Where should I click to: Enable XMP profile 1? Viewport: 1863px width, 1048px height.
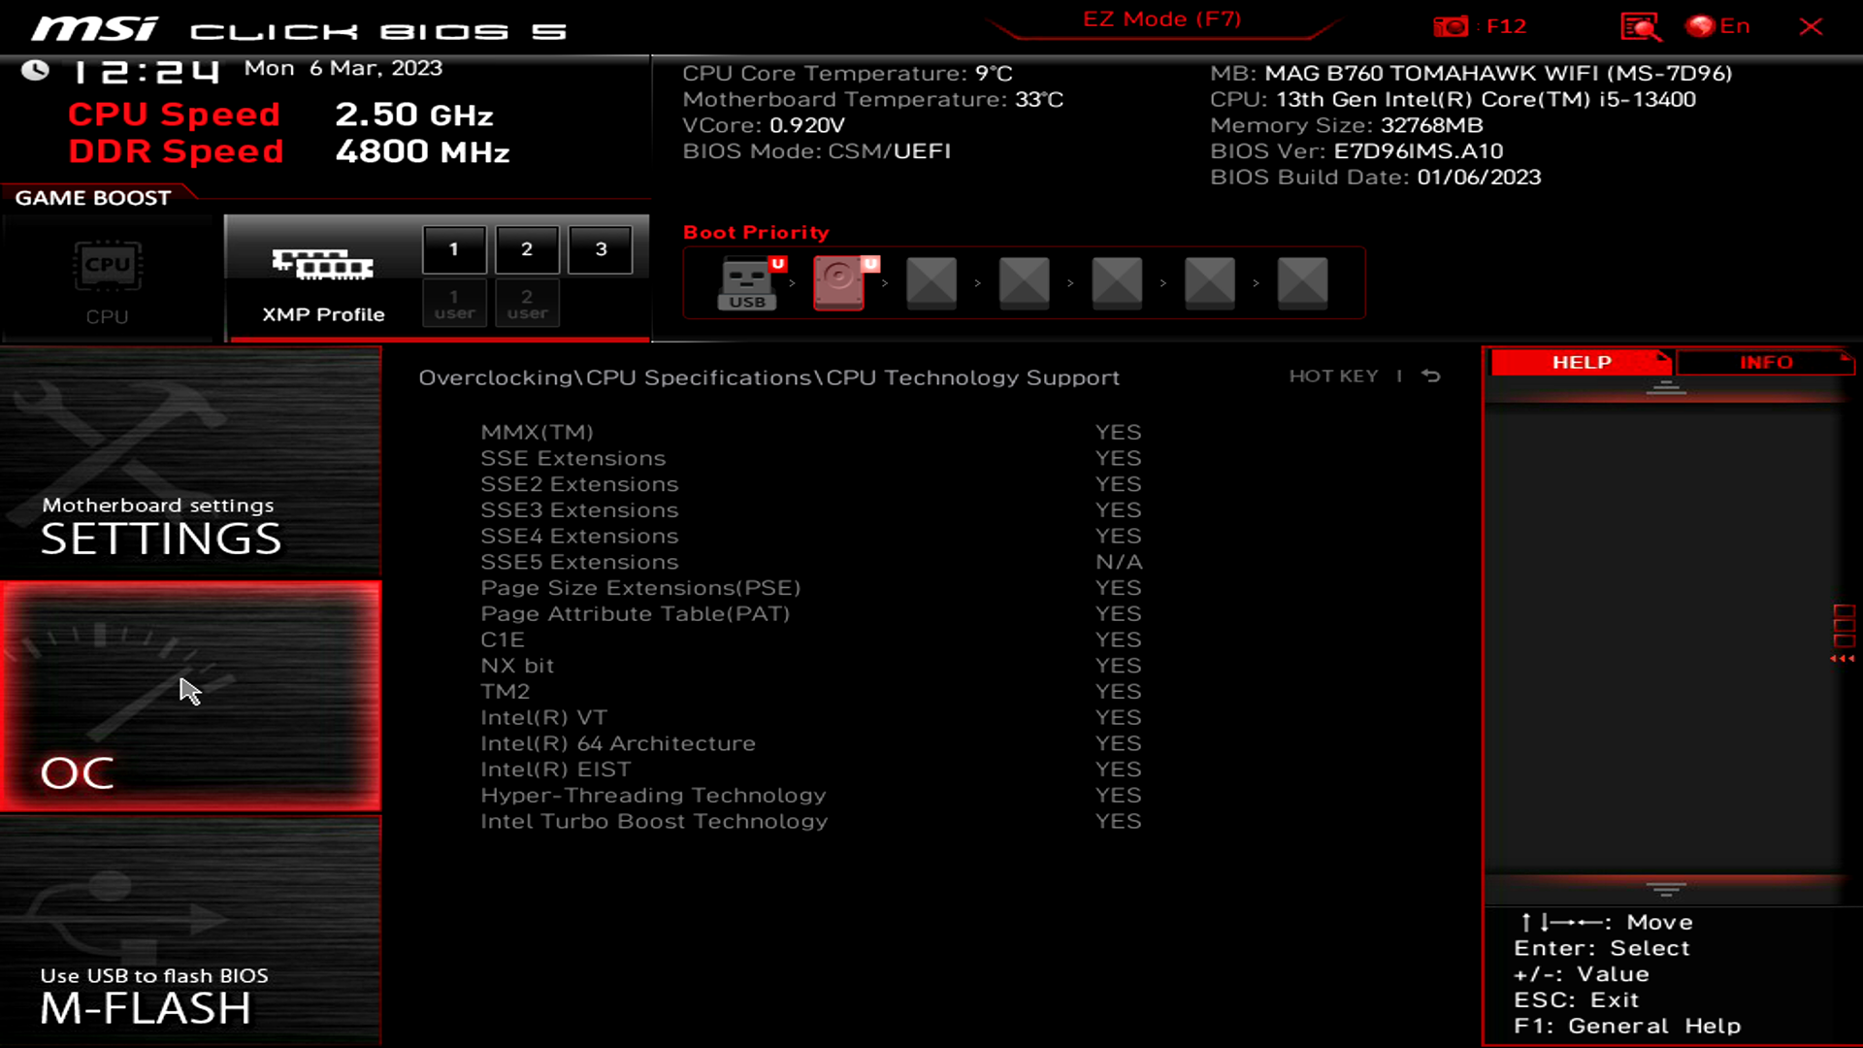tap(454, 249)
